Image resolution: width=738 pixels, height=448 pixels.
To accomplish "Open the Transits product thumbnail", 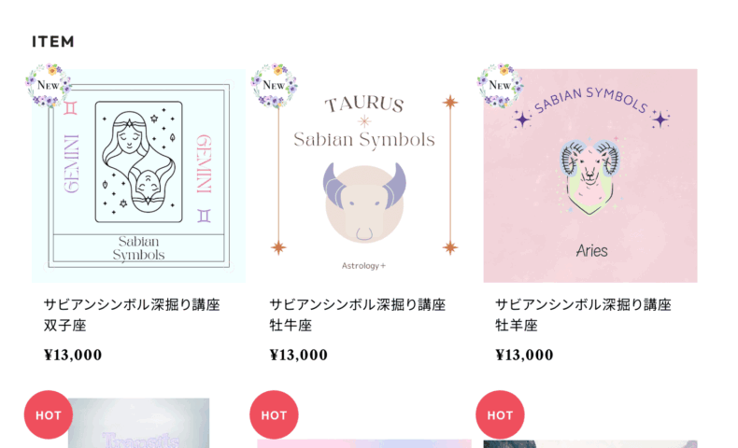I will [139, 423].
